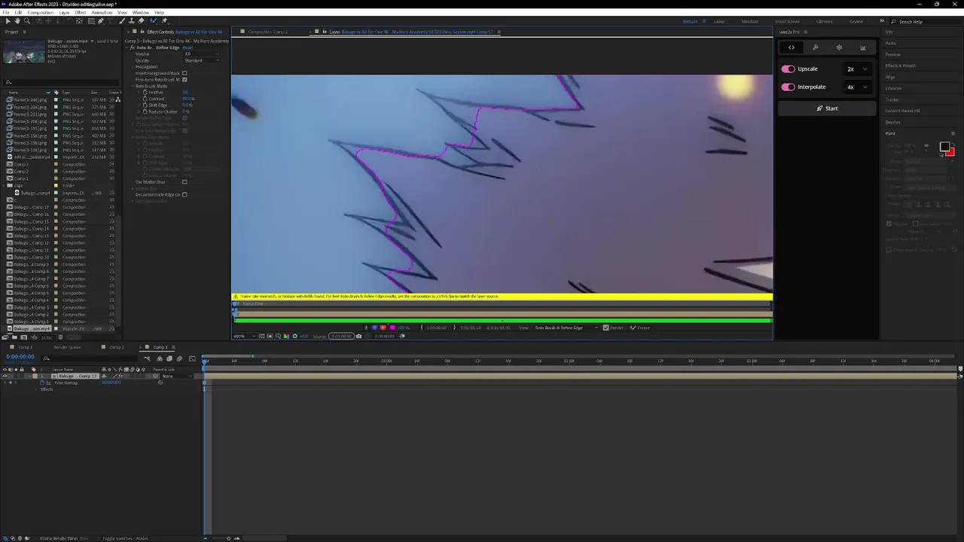This screenshot has height=542, width=964.
Task: Switch to Composition Comp 3 viewer tab
Action: (267, 32)
